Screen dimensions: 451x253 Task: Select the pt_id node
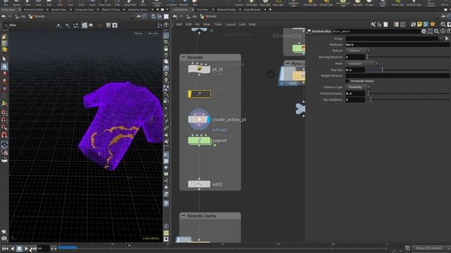click(x=199, y=69)
